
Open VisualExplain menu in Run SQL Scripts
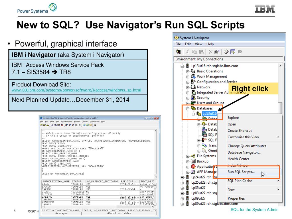pyautogui.click(x=66, y=121)
